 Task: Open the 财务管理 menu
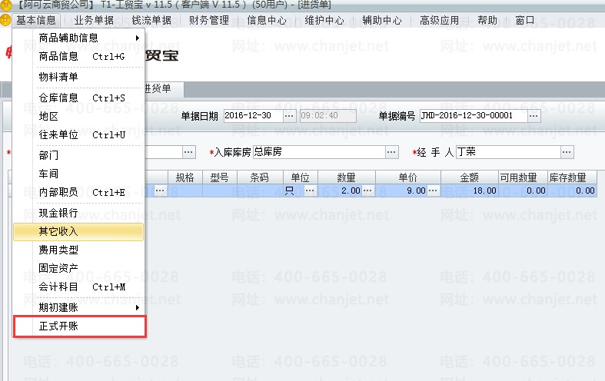tap(209, 20)
